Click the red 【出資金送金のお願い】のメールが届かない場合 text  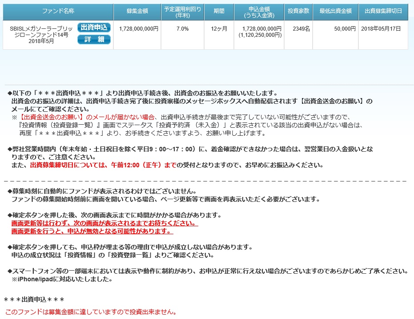point(87,117)
